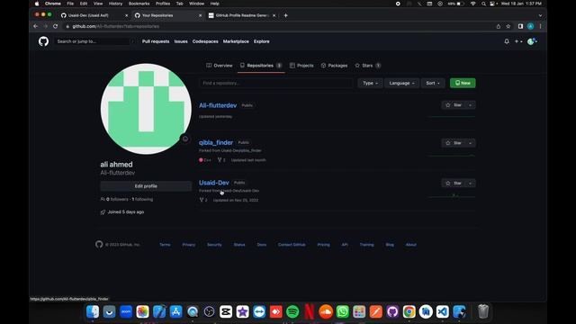This screenshot has width=576, height=324.
Task: Open Netflix from the dock
Action: pos(310,311)
